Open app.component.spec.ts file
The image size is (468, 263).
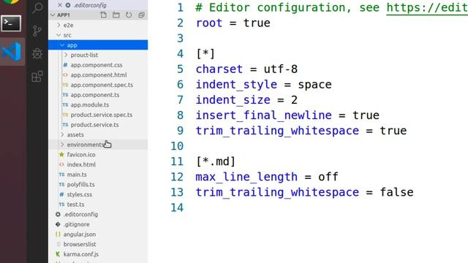click(102, 85)
